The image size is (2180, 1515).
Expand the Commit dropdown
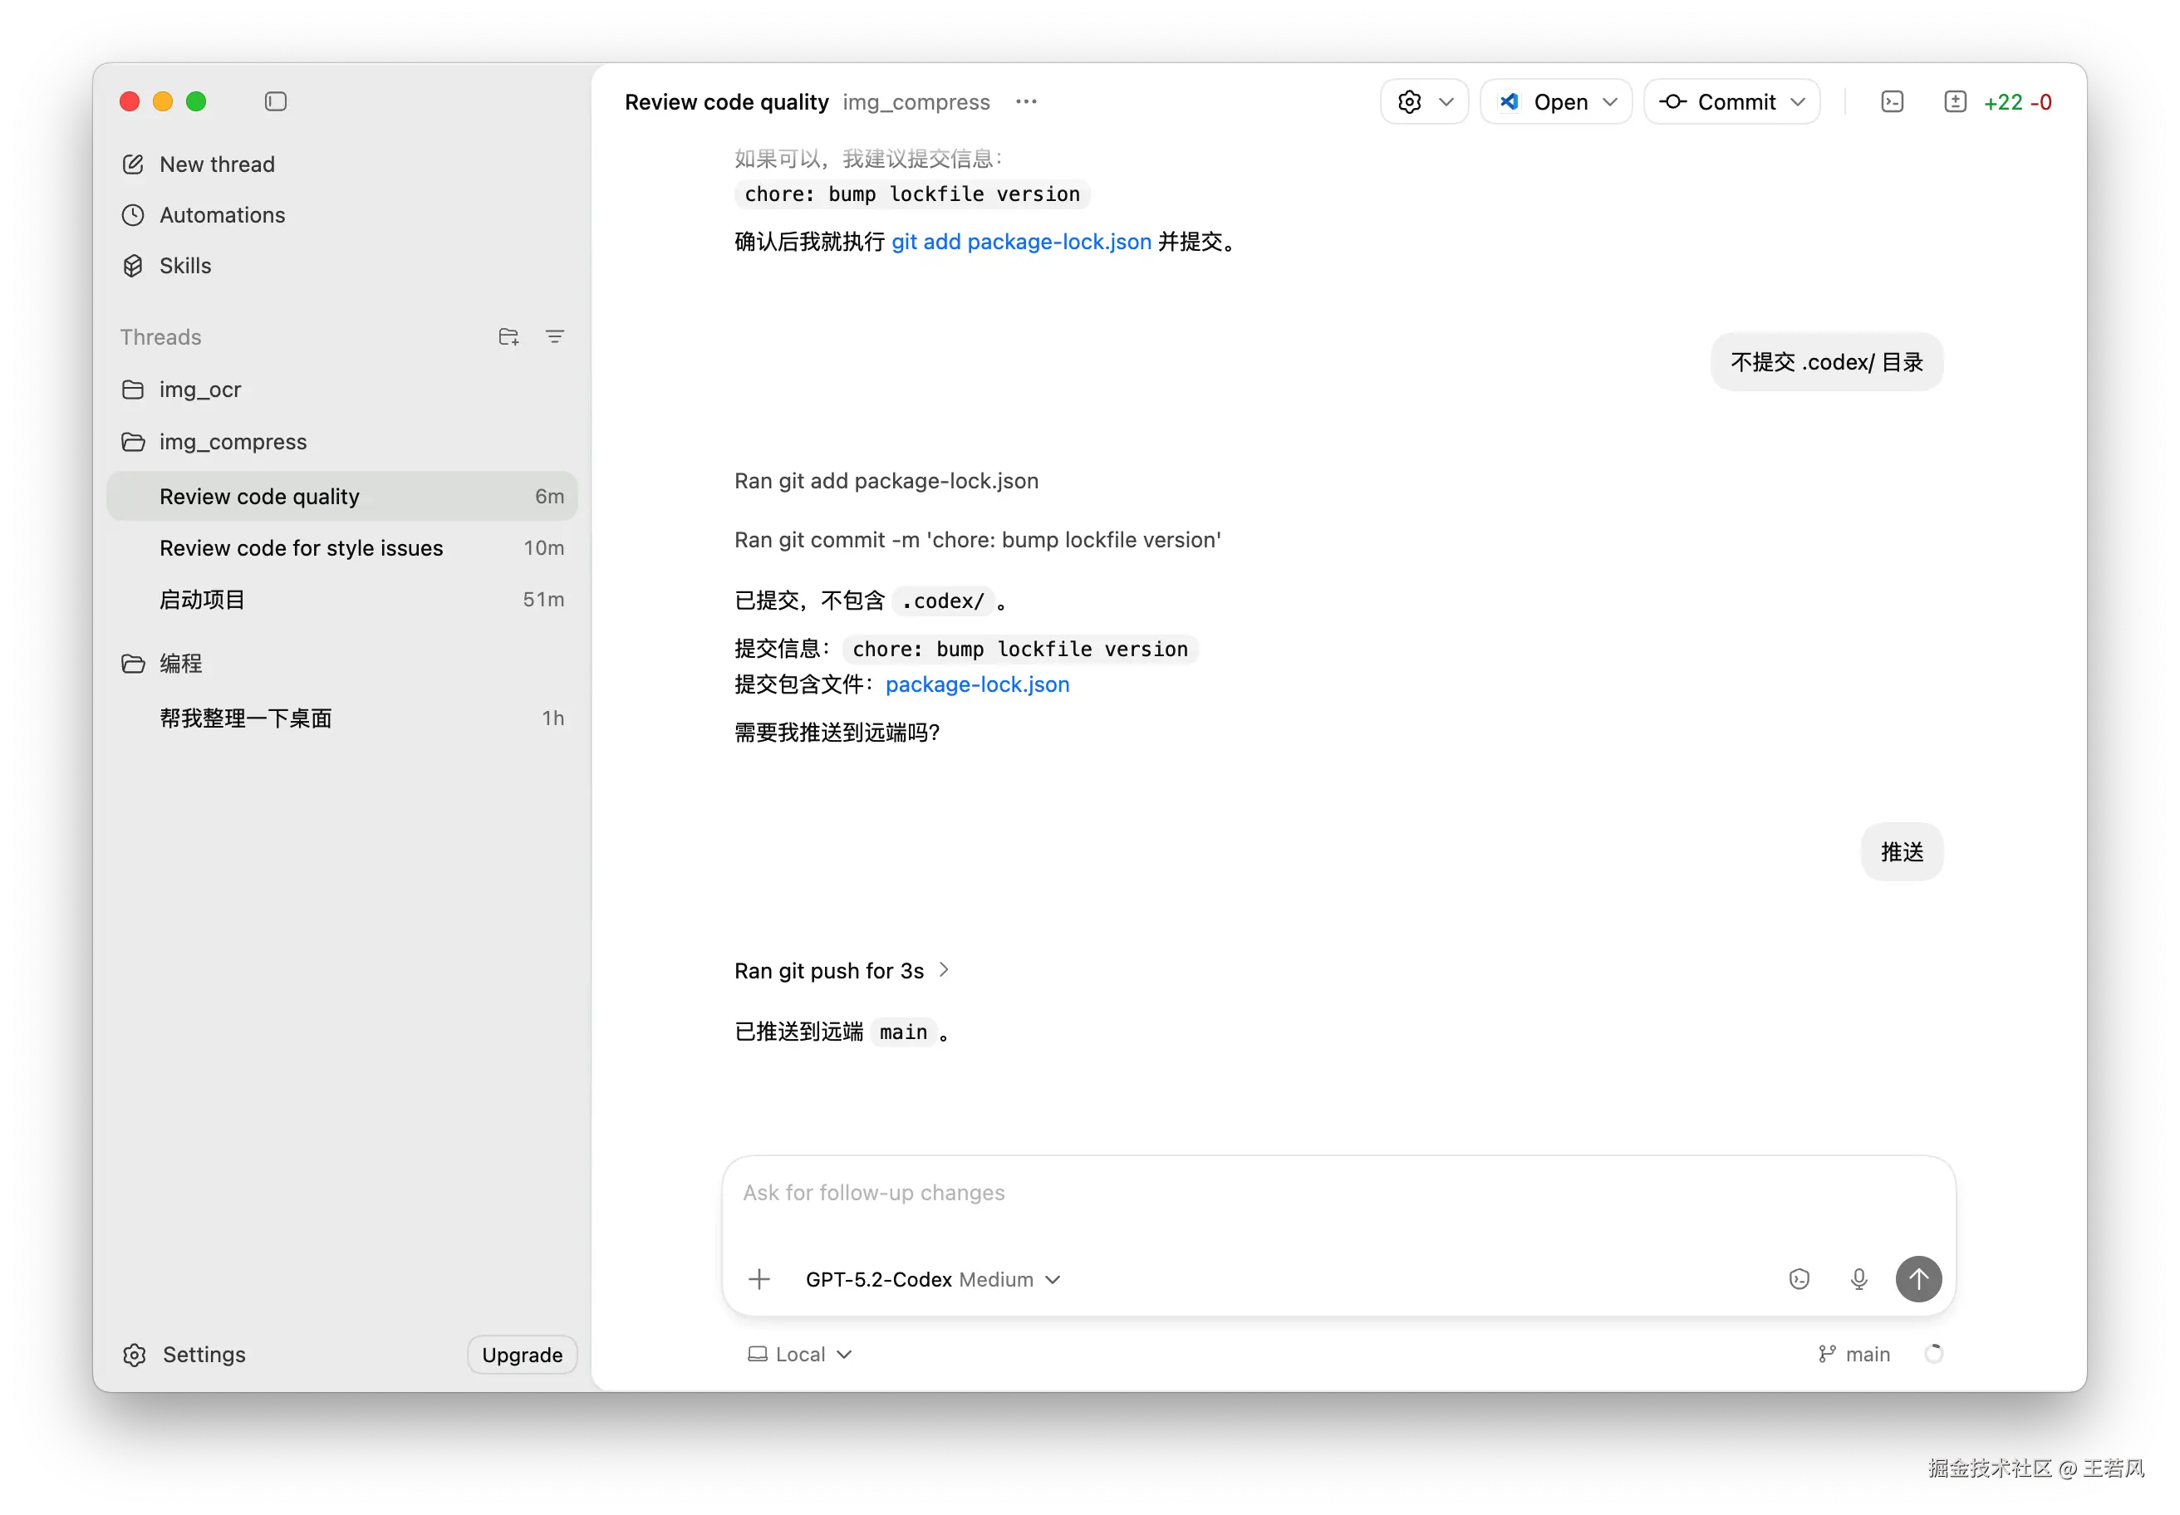[1796, 101]
